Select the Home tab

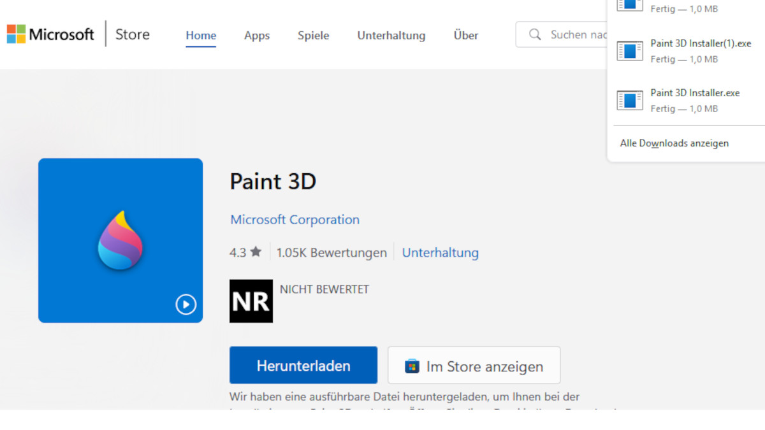click(201, 36)
